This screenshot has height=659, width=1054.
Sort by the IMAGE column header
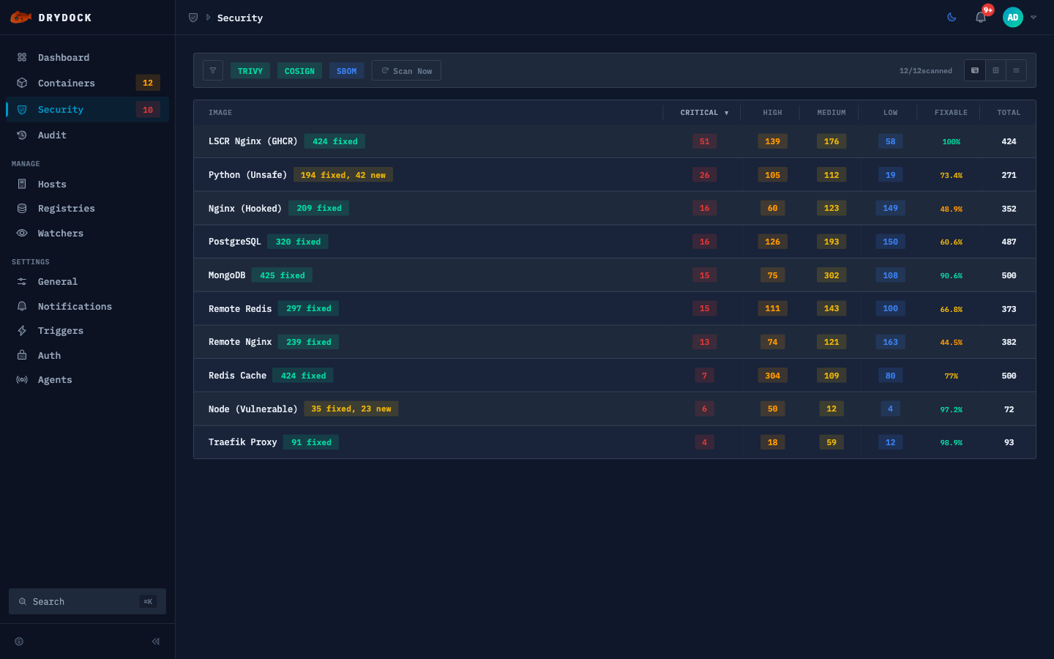[x=220, y=113]
